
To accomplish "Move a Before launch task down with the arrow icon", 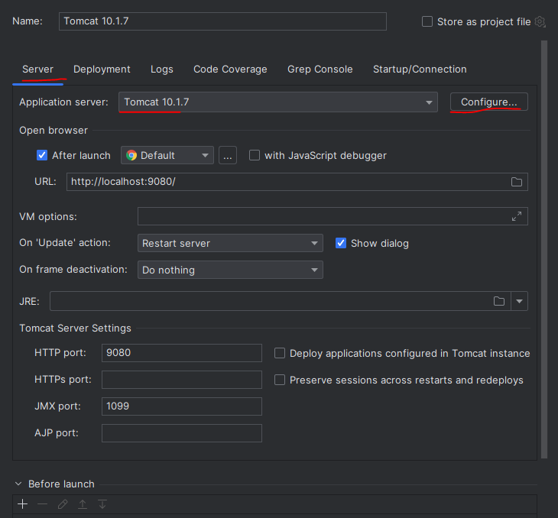I will click(x=102, y=503).
